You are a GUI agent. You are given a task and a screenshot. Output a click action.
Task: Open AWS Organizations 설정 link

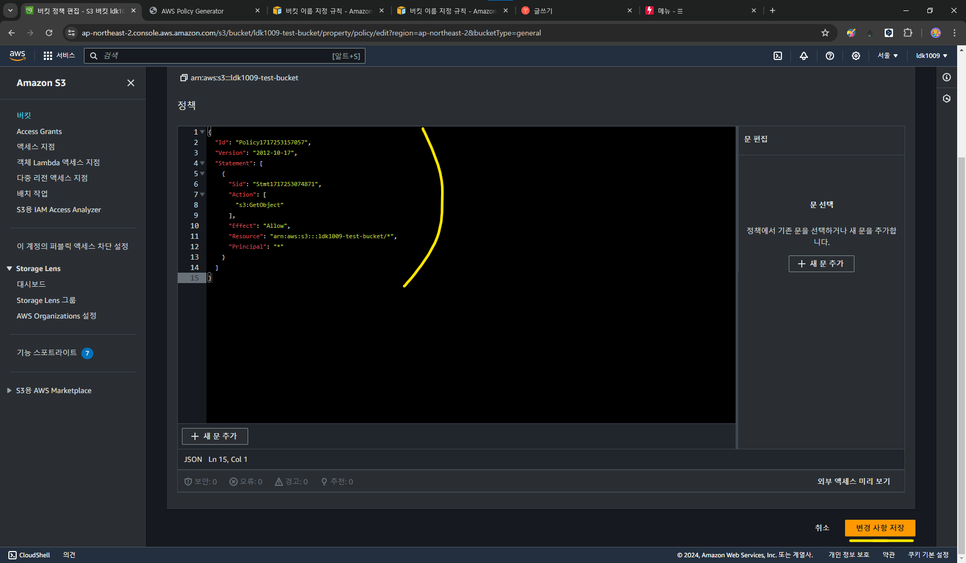pos(56,316)
